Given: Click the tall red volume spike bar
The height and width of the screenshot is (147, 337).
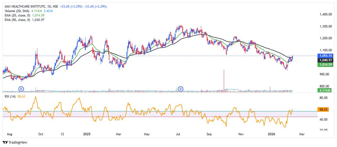Looking at the screenshot, I should (224, 81).
